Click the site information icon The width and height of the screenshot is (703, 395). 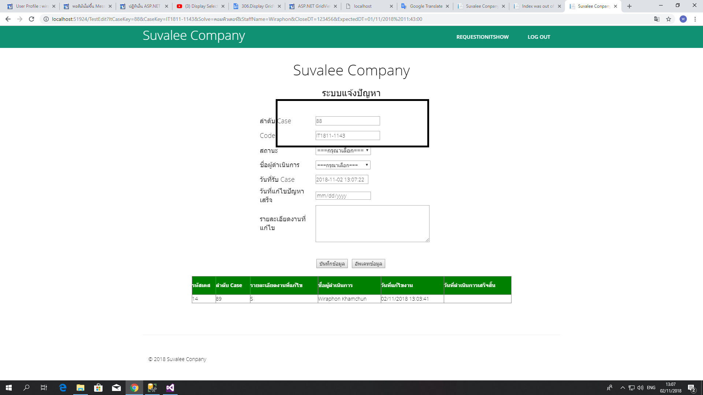pyautogui.click(x=46, y=19)
